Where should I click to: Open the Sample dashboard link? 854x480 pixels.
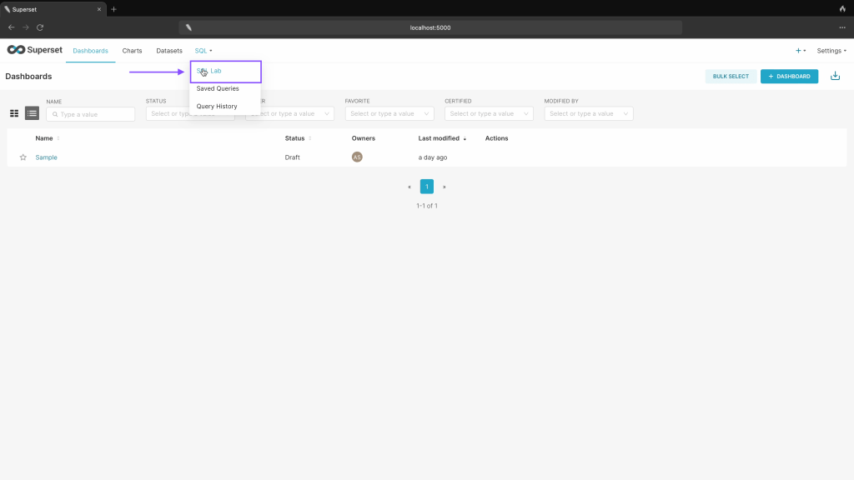point(47,157)
